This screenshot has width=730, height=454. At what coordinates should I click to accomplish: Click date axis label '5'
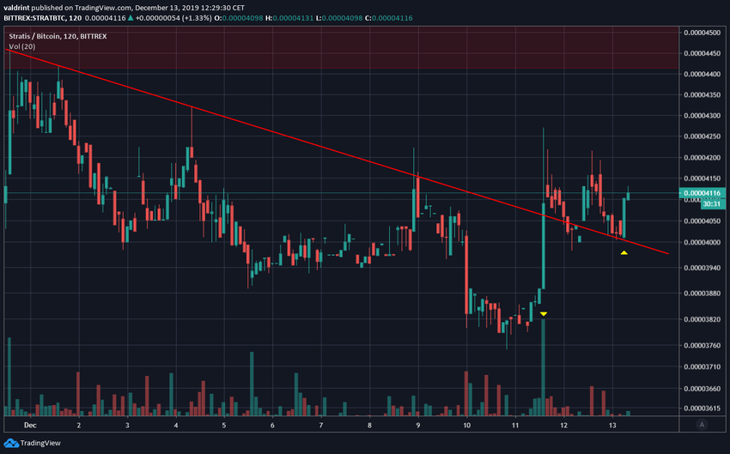click(224, 425)
